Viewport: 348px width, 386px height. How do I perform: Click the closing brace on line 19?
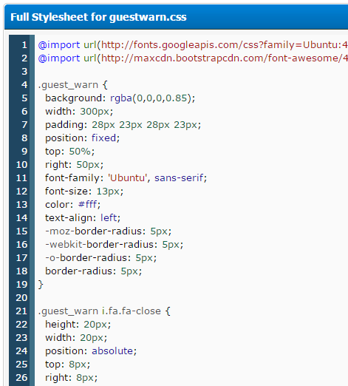(41, 285)
